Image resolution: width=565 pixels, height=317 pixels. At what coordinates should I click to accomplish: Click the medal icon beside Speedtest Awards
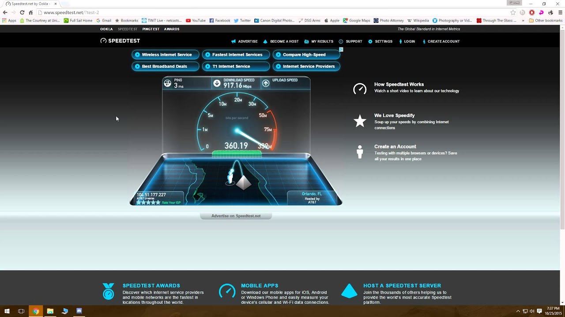point(108,291)
